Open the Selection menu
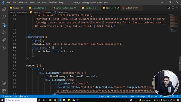 pos(23,3)
